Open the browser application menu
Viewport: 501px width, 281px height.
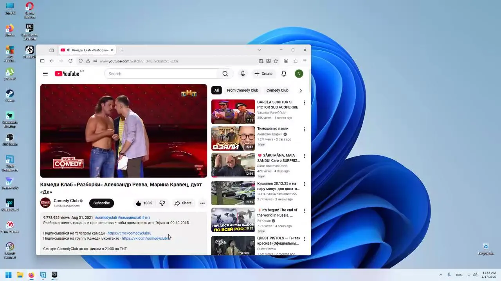click(x=305, y=61)
